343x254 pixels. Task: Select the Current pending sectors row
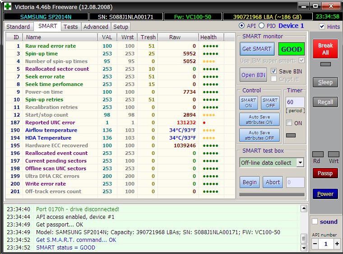(x=120, y=161)
